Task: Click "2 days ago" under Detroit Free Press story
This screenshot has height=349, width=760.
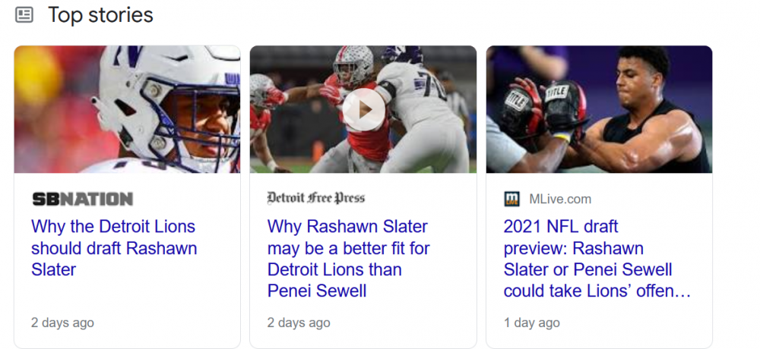Action: pyautogui.click(x=299, y=322)
